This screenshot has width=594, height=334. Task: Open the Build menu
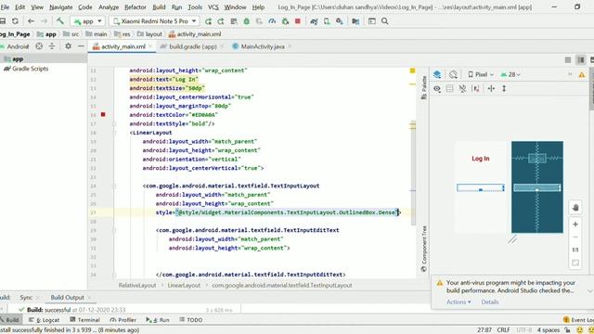click(159, 7)
